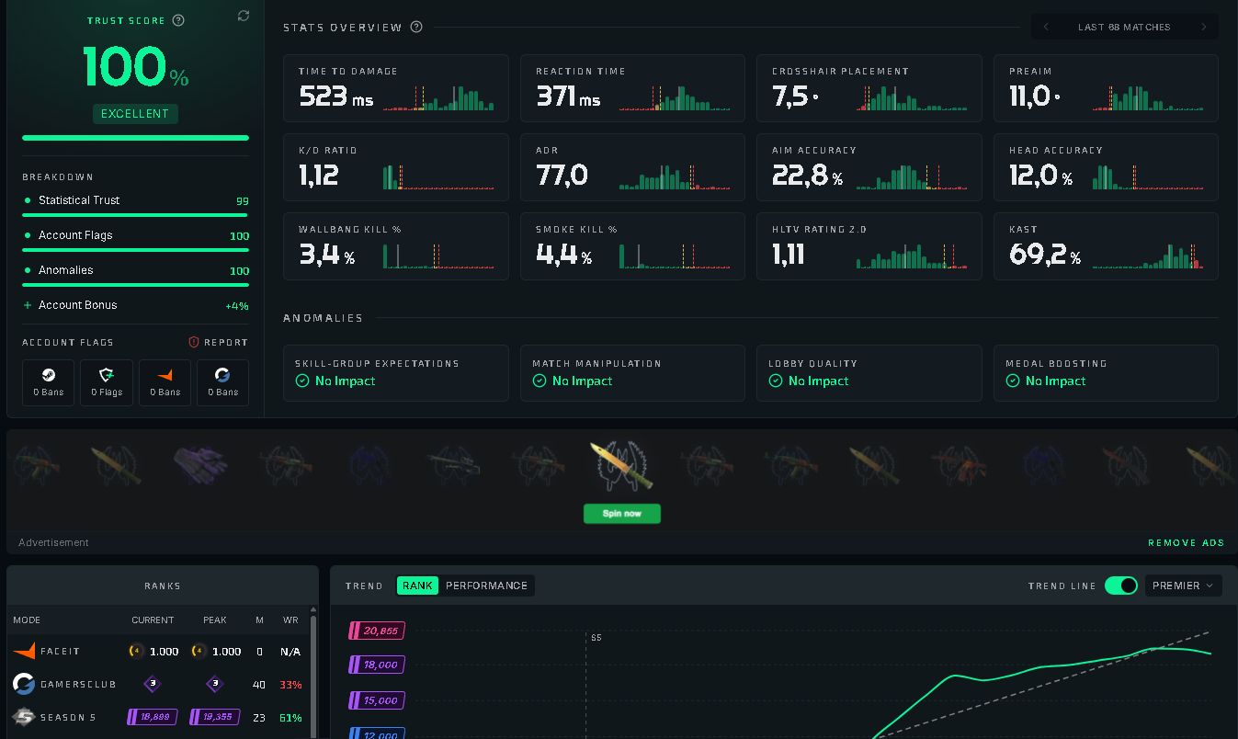Click the FACEIT logo in ranks table
Viewport: 1238px width, 739px height.
[24, 651]
